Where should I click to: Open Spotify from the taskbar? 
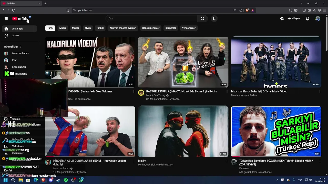pos(66,180)
